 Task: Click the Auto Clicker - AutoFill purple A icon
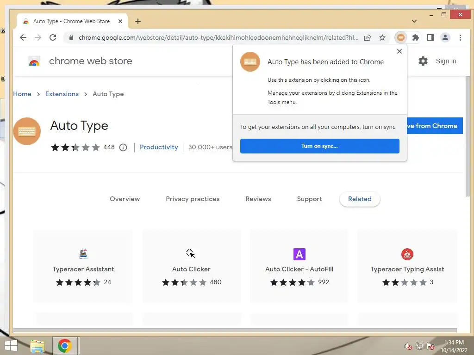[299, 254]
